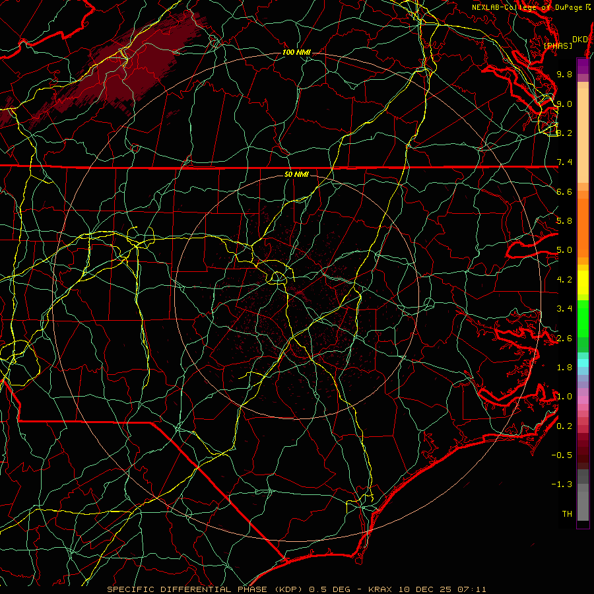Click the -1.3 value on the color scale
The width and height of the screenshot is (594, 594).
click(562, 484)
